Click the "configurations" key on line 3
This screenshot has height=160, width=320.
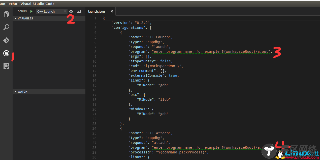[130, 28]
